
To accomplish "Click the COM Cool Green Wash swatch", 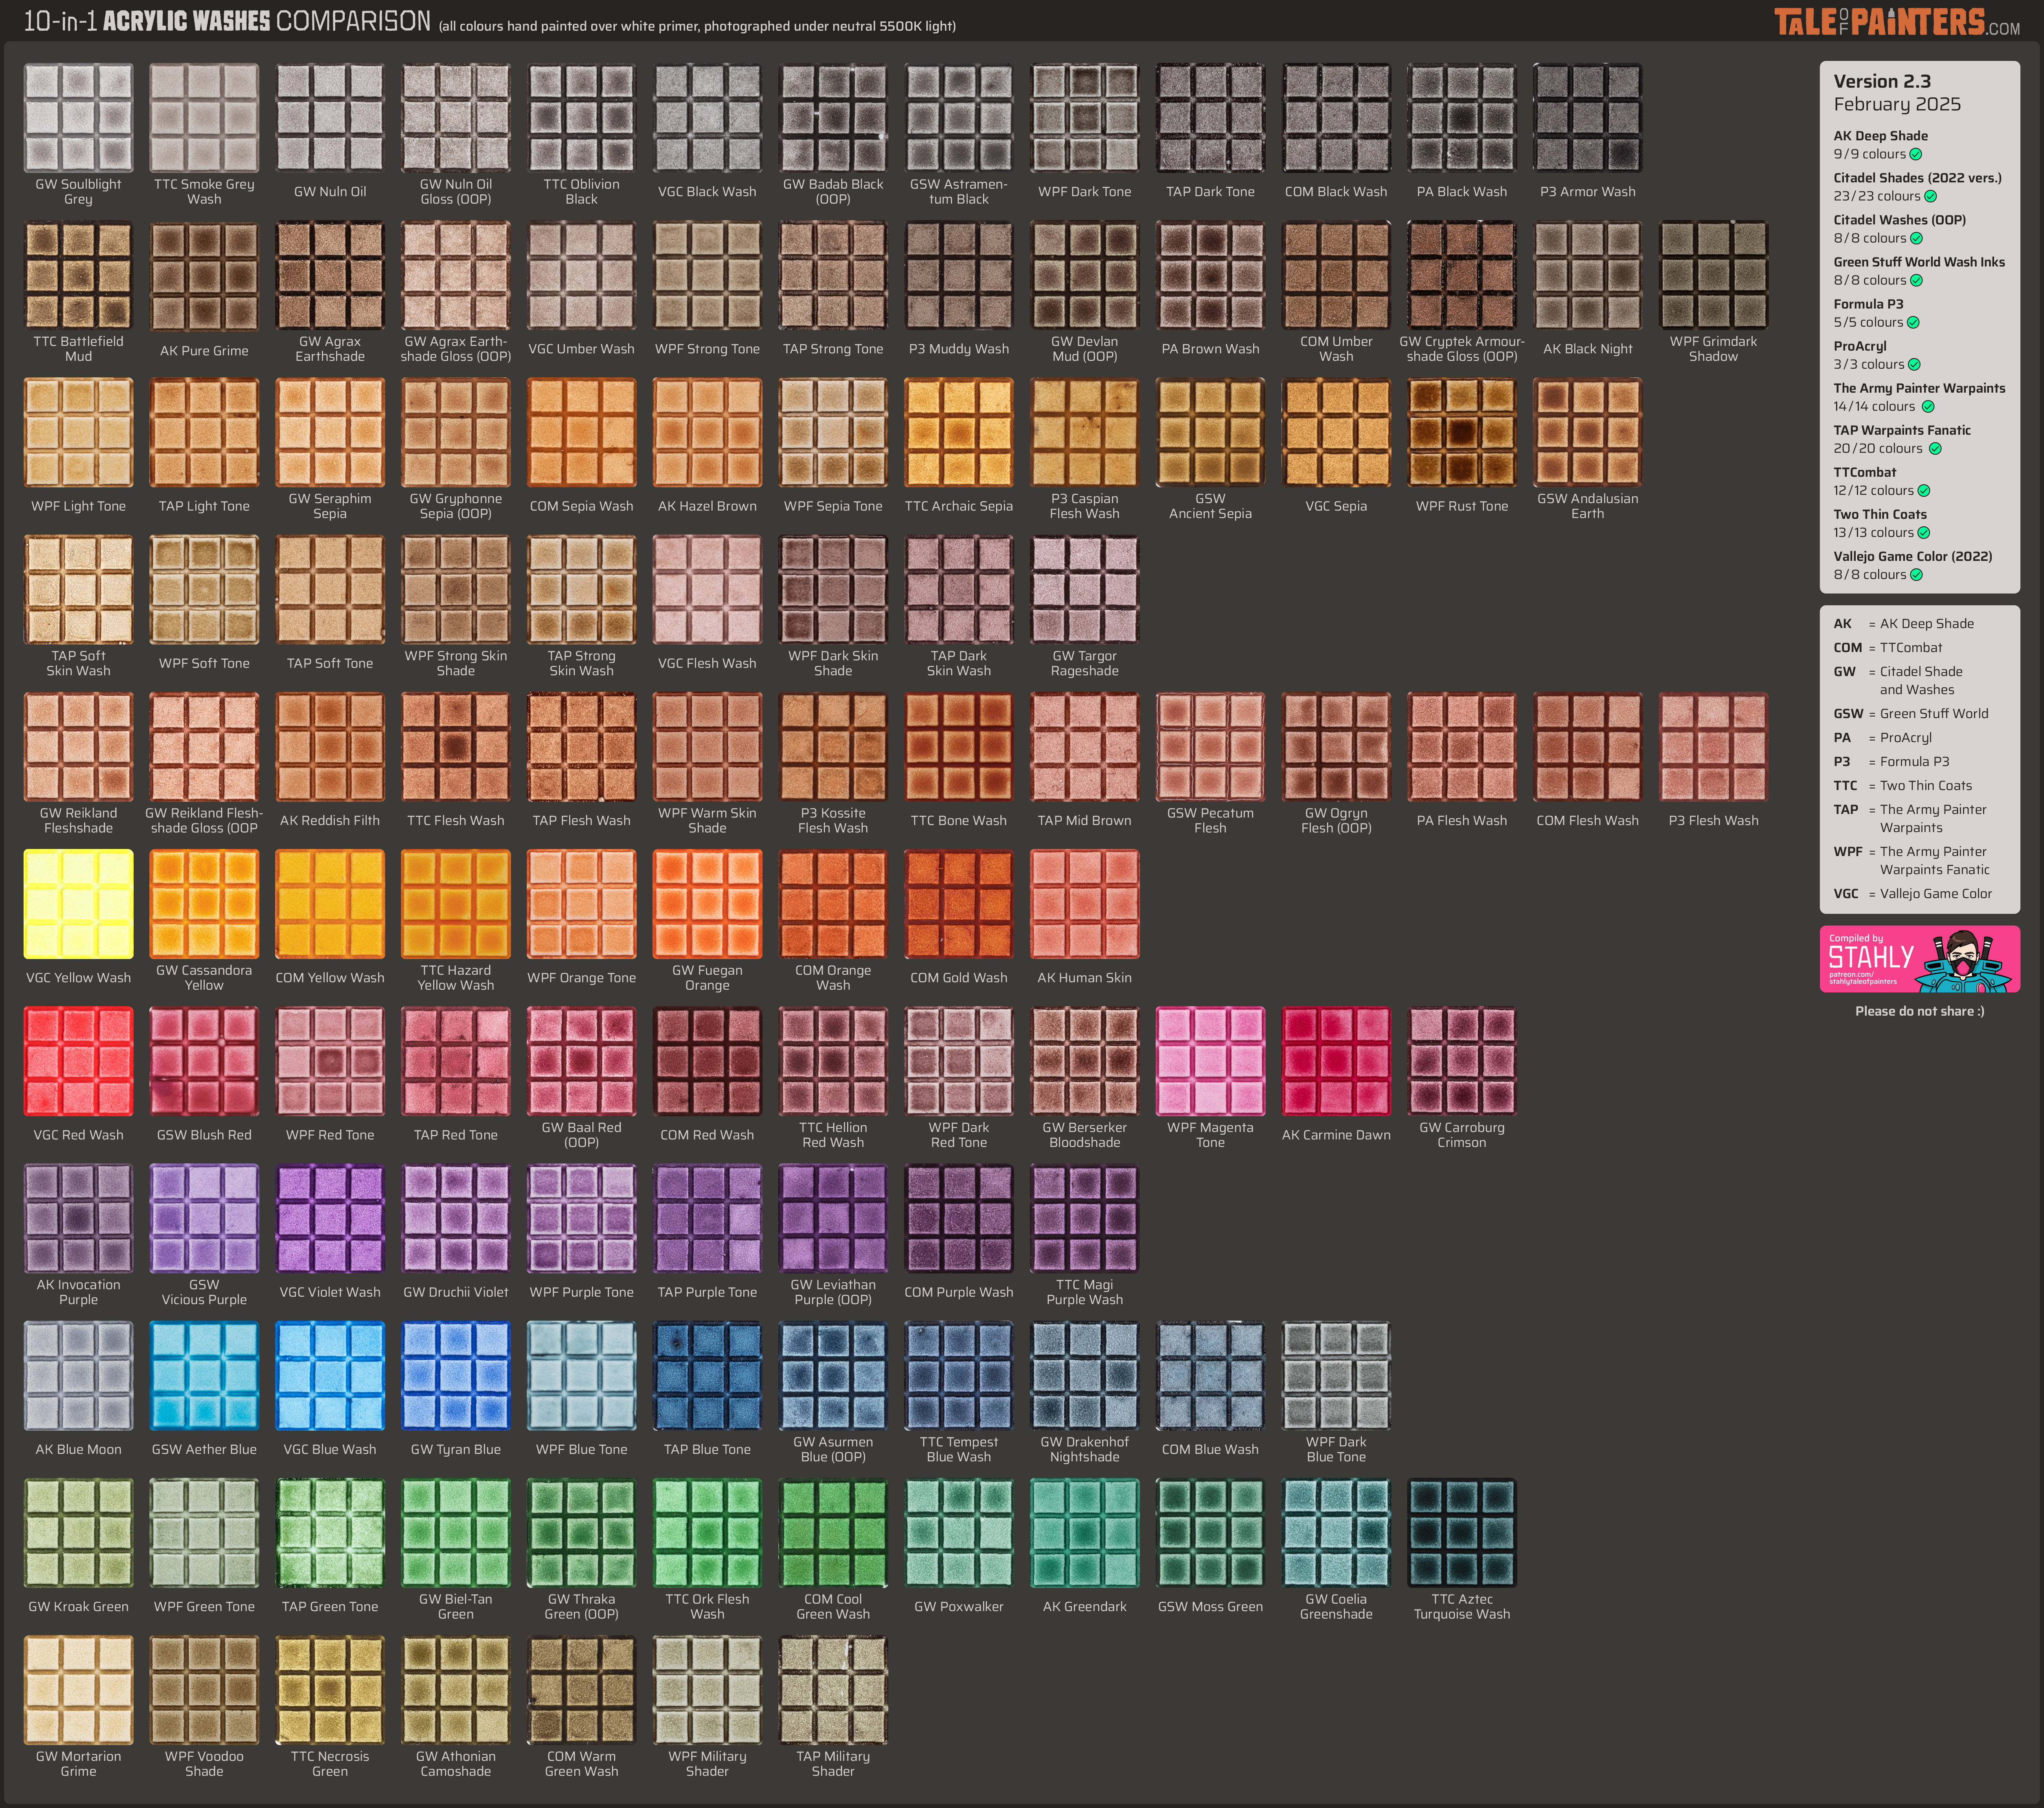I will (833, 1533).
